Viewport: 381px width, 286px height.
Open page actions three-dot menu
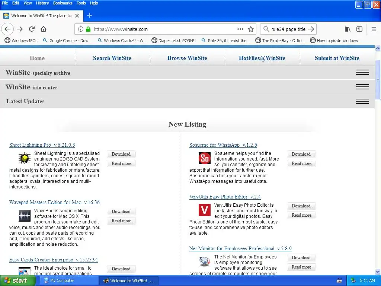(x=240, y=29)
